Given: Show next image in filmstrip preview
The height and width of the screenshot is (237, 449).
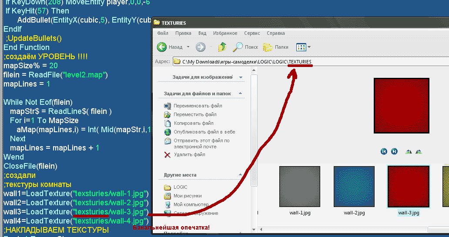Looking at the screenshot, I should coord(394,151).
